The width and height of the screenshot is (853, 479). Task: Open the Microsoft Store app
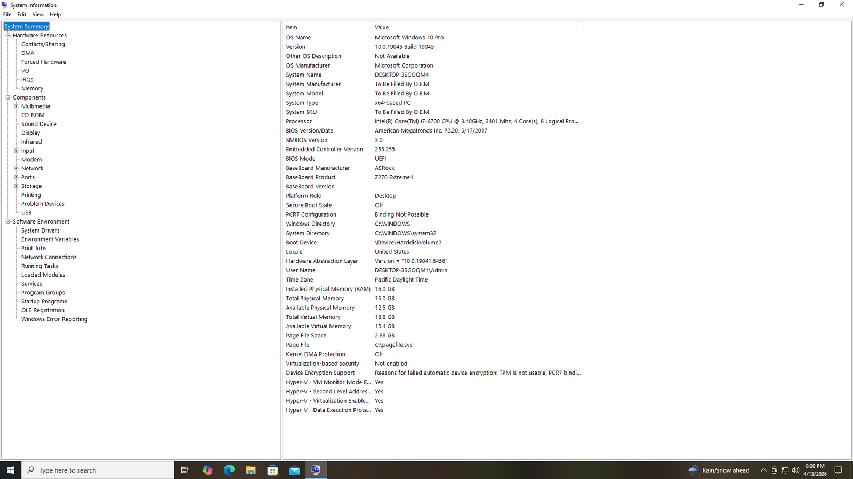click(x=272, y=470)
